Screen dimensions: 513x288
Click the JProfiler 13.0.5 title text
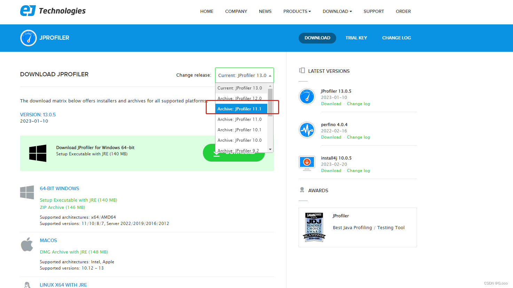point(336,91)
